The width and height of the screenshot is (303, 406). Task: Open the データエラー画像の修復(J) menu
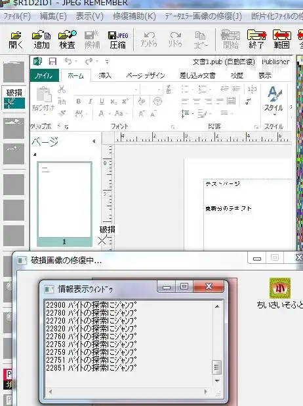coord(203,16)
